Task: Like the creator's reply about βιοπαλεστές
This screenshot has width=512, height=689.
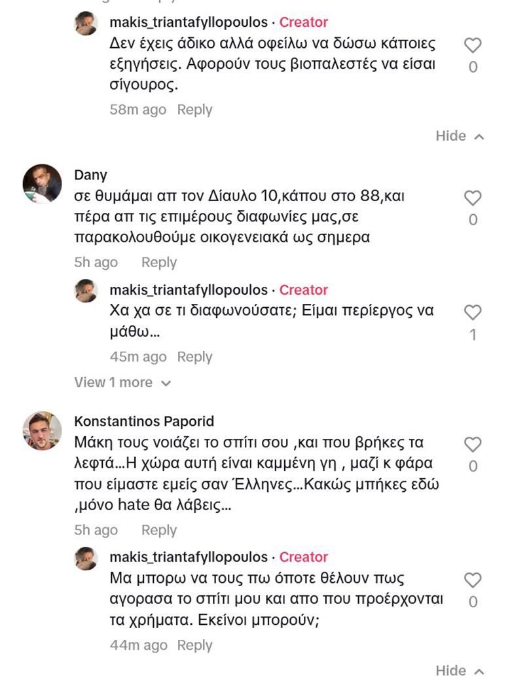Action: click(473, 45)
